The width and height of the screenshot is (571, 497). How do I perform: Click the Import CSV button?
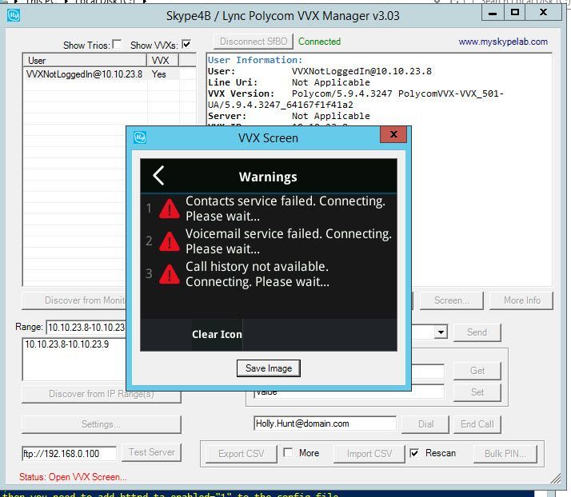[369, 454]
